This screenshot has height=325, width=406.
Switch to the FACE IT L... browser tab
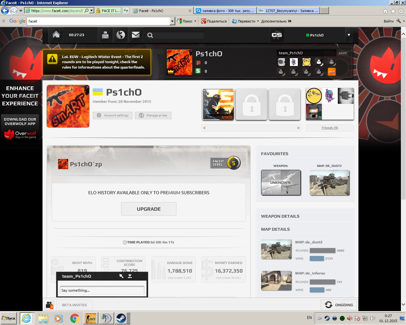[x=108, y=10]
